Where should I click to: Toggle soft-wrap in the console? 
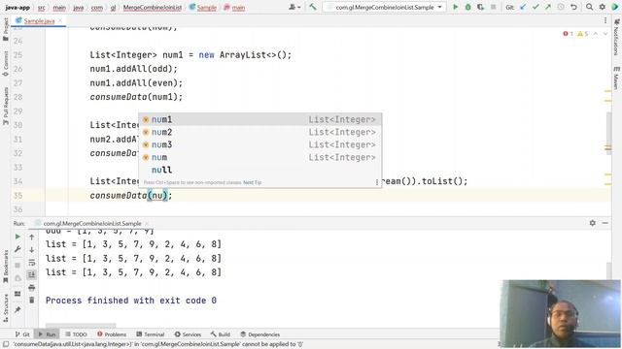click(x=32, y=263)
